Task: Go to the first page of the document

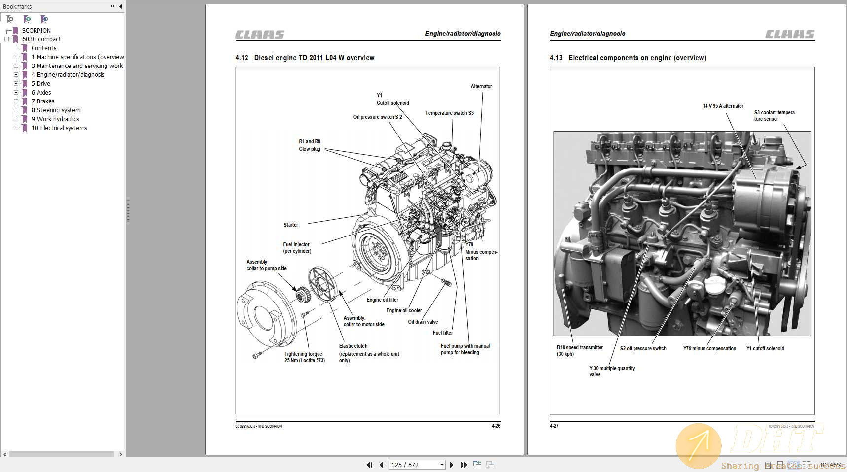Action: pyautogui.click(x=369, y=465)
